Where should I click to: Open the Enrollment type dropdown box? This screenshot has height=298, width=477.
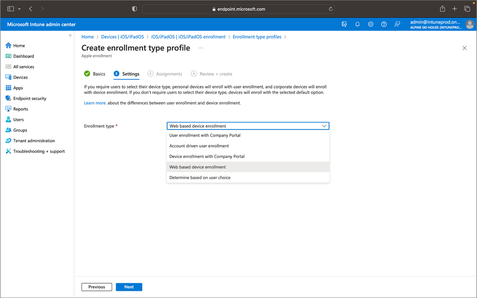click(248, 126)
